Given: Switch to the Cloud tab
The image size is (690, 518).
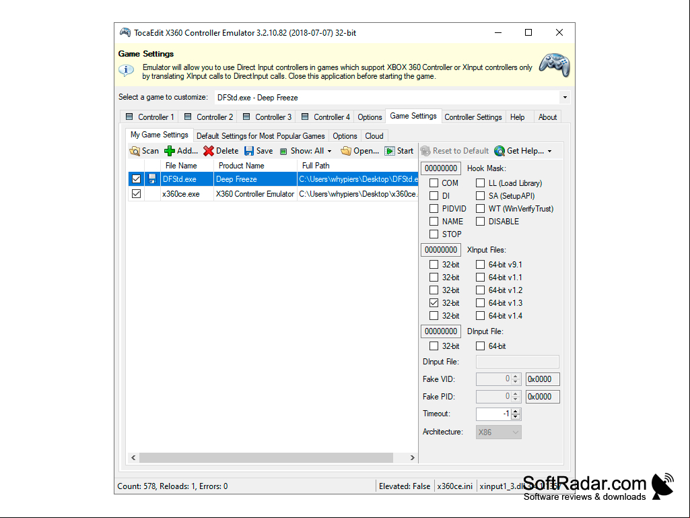Looking at the screenshot, I should [374, 135].
